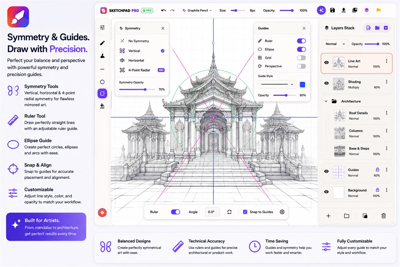Enable the Perspective guide switch

coord(301,66)
